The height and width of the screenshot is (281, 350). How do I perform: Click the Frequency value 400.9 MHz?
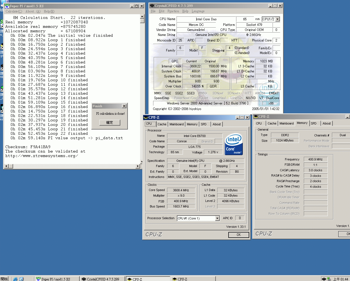coord(315,160)
